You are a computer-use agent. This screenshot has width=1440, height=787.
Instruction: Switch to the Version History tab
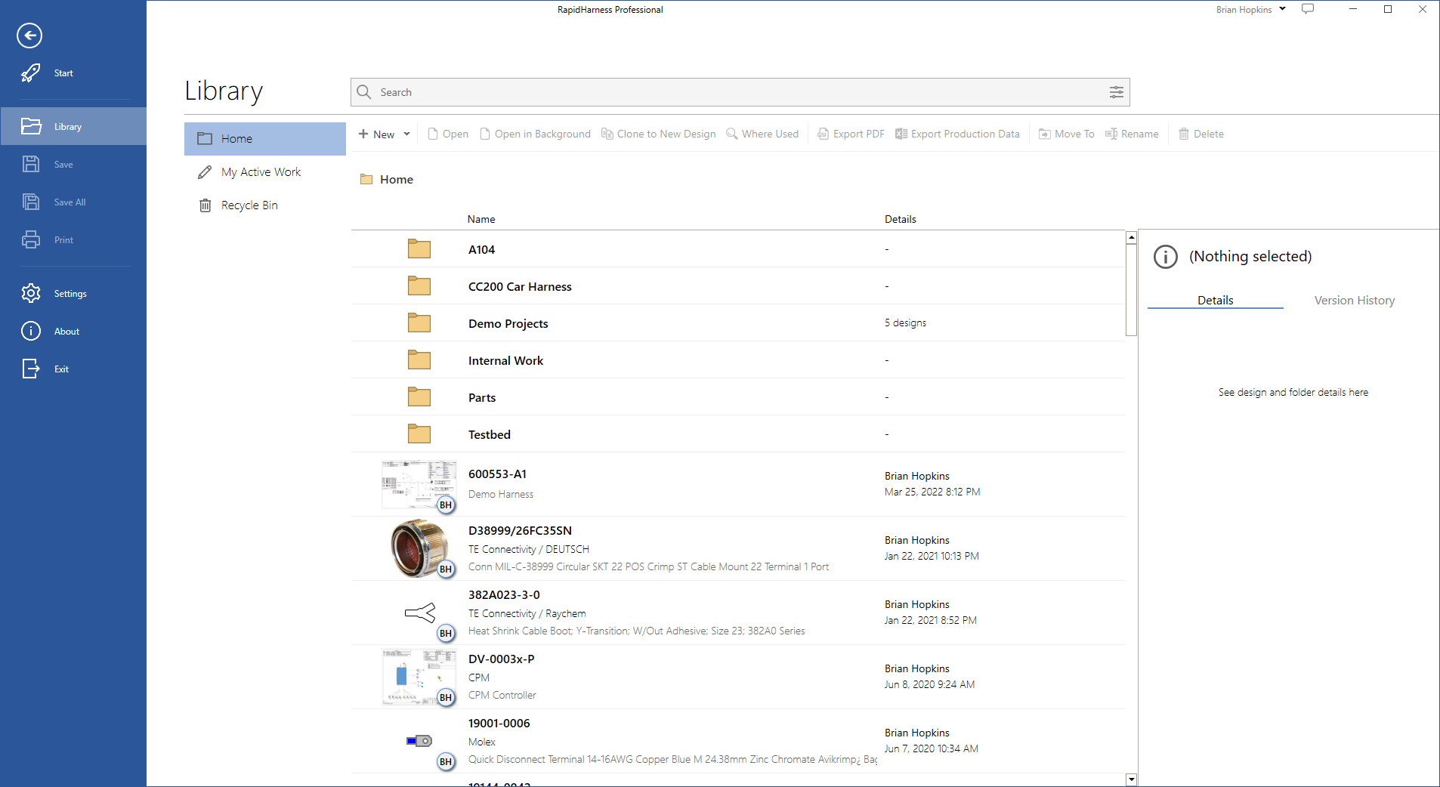pos(1355,301)
